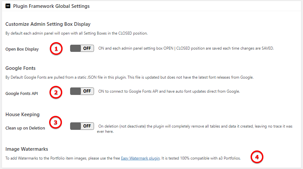Enable the Google Fonts API switch

pos(82,91)
